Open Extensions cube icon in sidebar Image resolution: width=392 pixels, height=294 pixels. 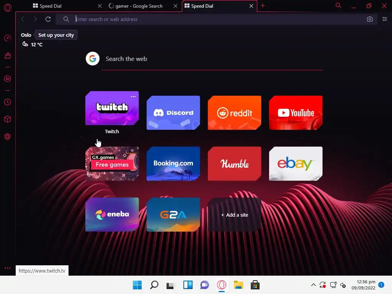[x=8, y=119]
